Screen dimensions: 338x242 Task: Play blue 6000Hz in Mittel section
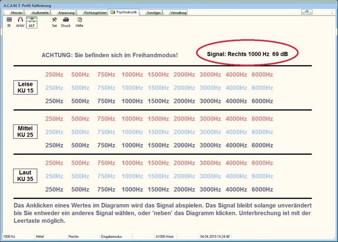coord(262,132)
